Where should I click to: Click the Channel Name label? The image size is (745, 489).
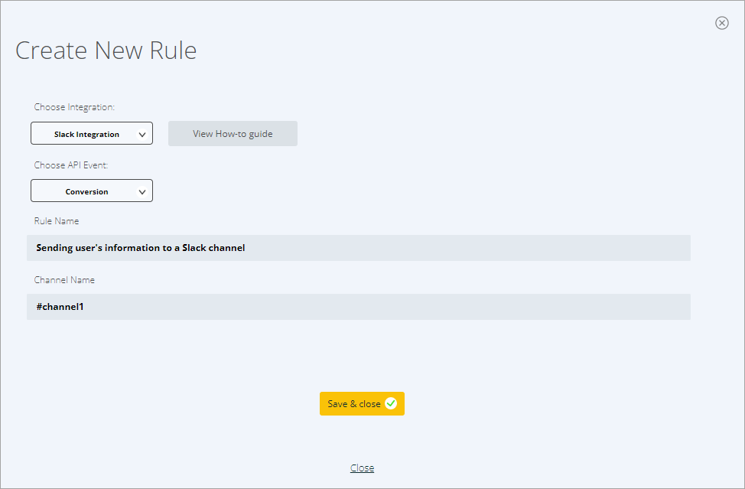tap(64, 280)
